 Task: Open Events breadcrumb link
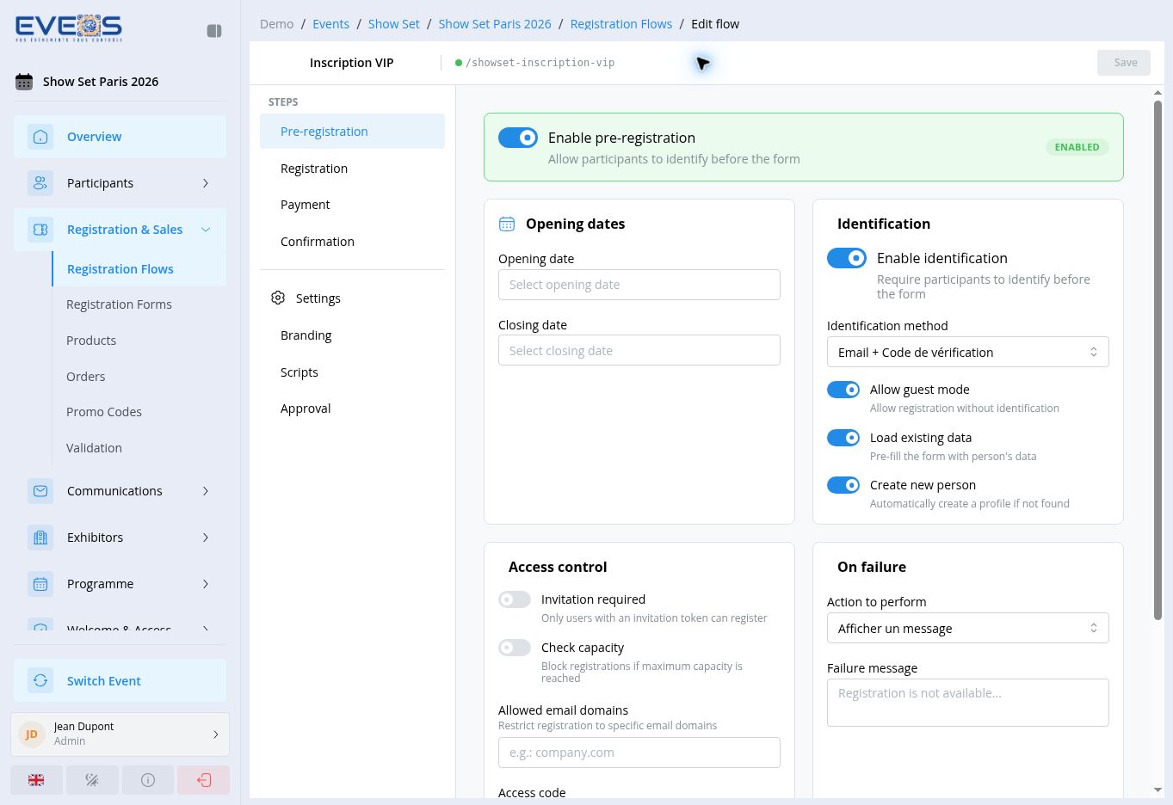click(x=330, y=24)
